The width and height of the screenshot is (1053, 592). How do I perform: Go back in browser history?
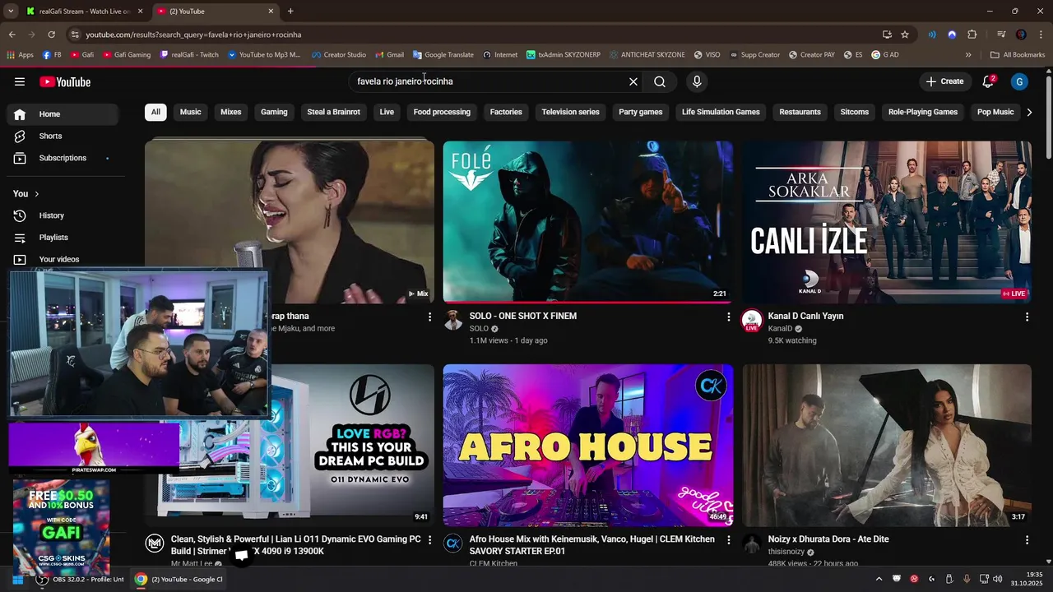coord(12,35)
